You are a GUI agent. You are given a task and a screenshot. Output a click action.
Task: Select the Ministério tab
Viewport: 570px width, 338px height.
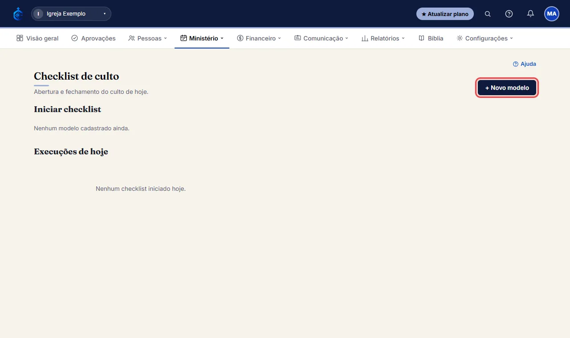pos(202,38)
